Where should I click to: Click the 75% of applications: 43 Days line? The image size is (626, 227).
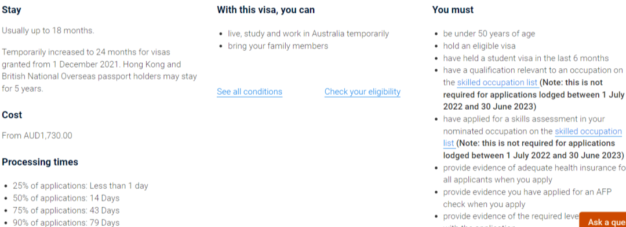coord(66,210)
